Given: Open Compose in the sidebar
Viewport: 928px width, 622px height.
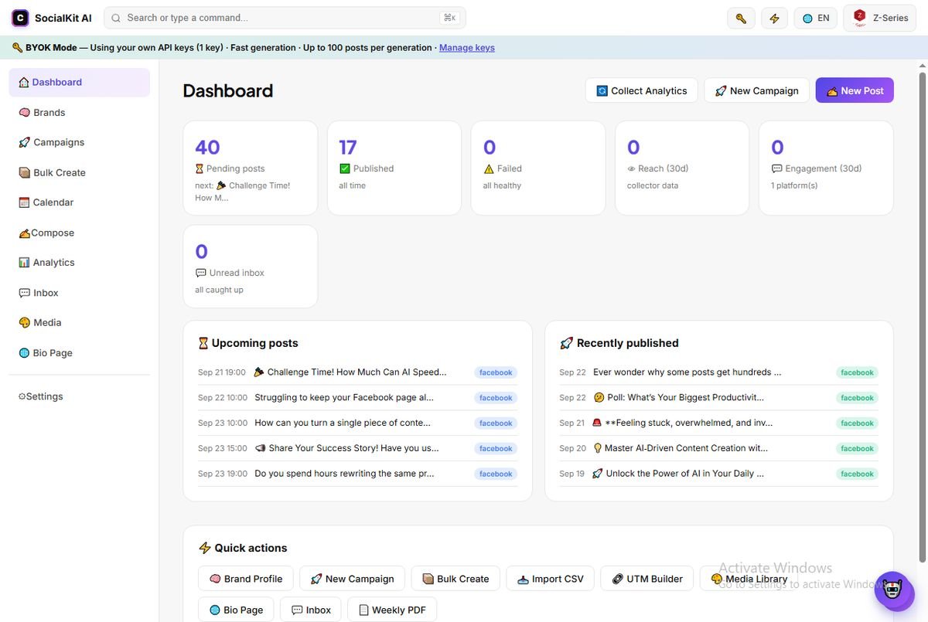Looking at the screenshot, I should (79, 233).
